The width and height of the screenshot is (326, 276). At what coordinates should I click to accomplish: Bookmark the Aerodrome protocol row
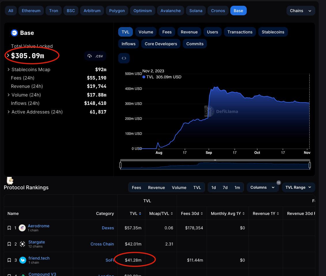(9, 228)
